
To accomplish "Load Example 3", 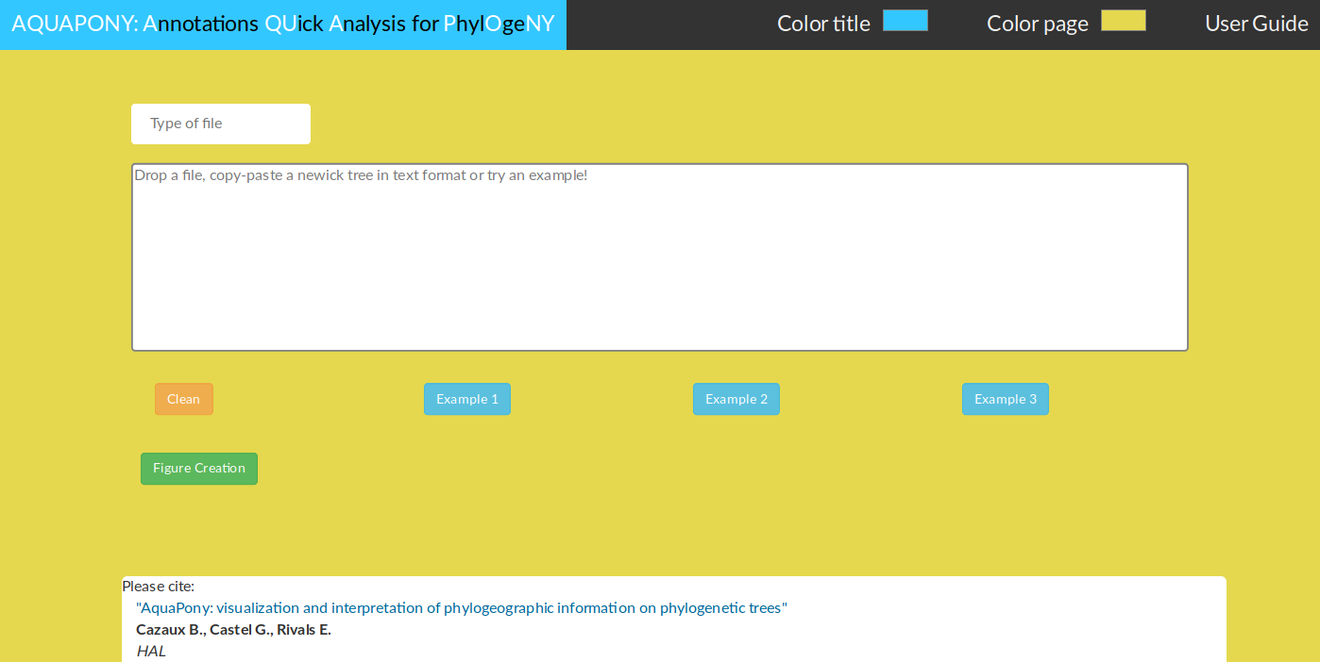I will click(1005, 399).
